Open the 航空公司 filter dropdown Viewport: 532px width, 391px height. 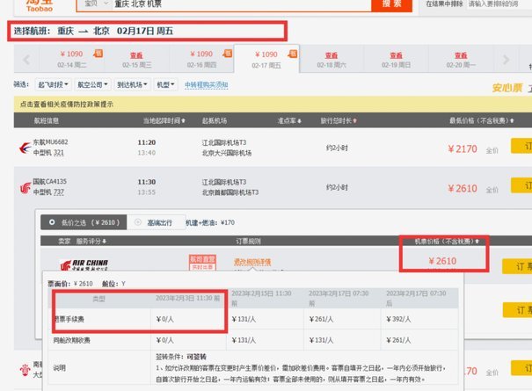pos(92,84)
